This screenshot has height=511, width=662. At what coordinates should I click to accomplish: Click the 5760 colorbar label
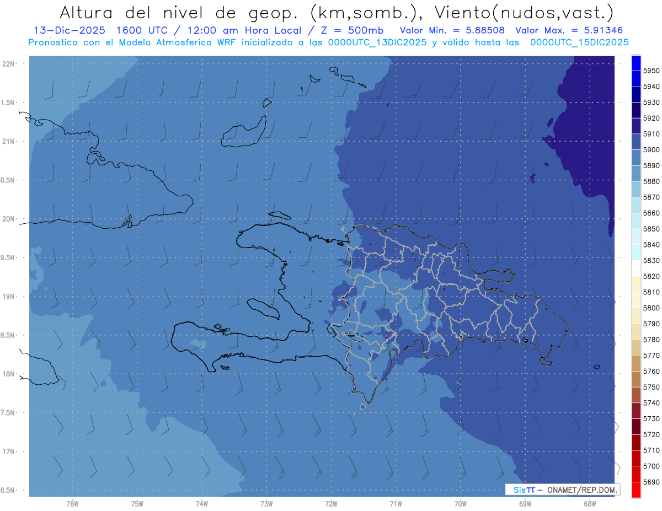point(651,371)
